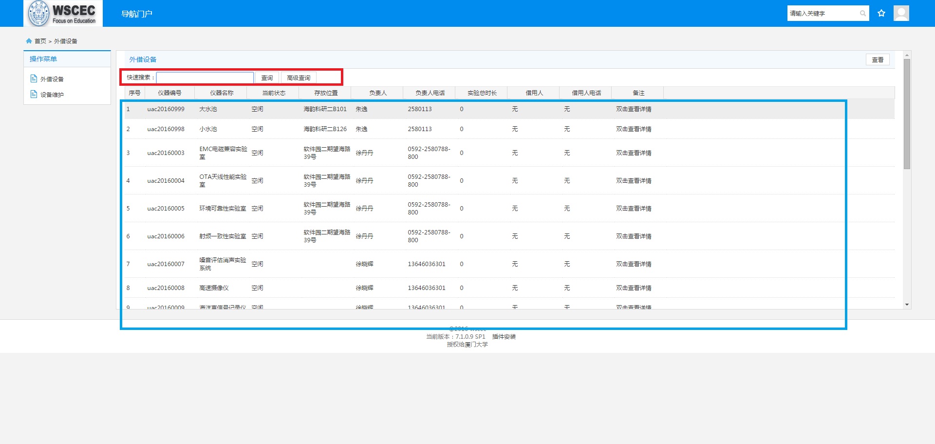Click the favorites star icon
Screen dimensions: 935x444
881,13
